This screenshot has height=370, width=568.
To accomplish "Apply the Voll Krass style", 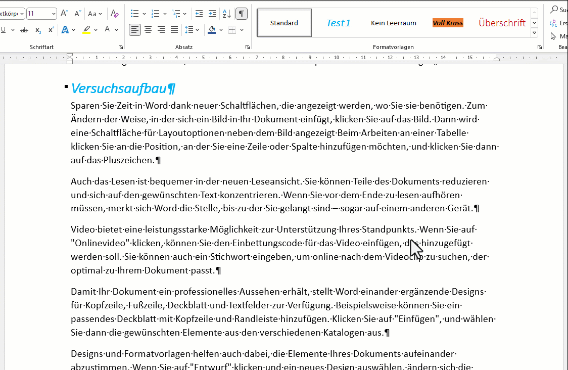I will [x=448, y=23].
